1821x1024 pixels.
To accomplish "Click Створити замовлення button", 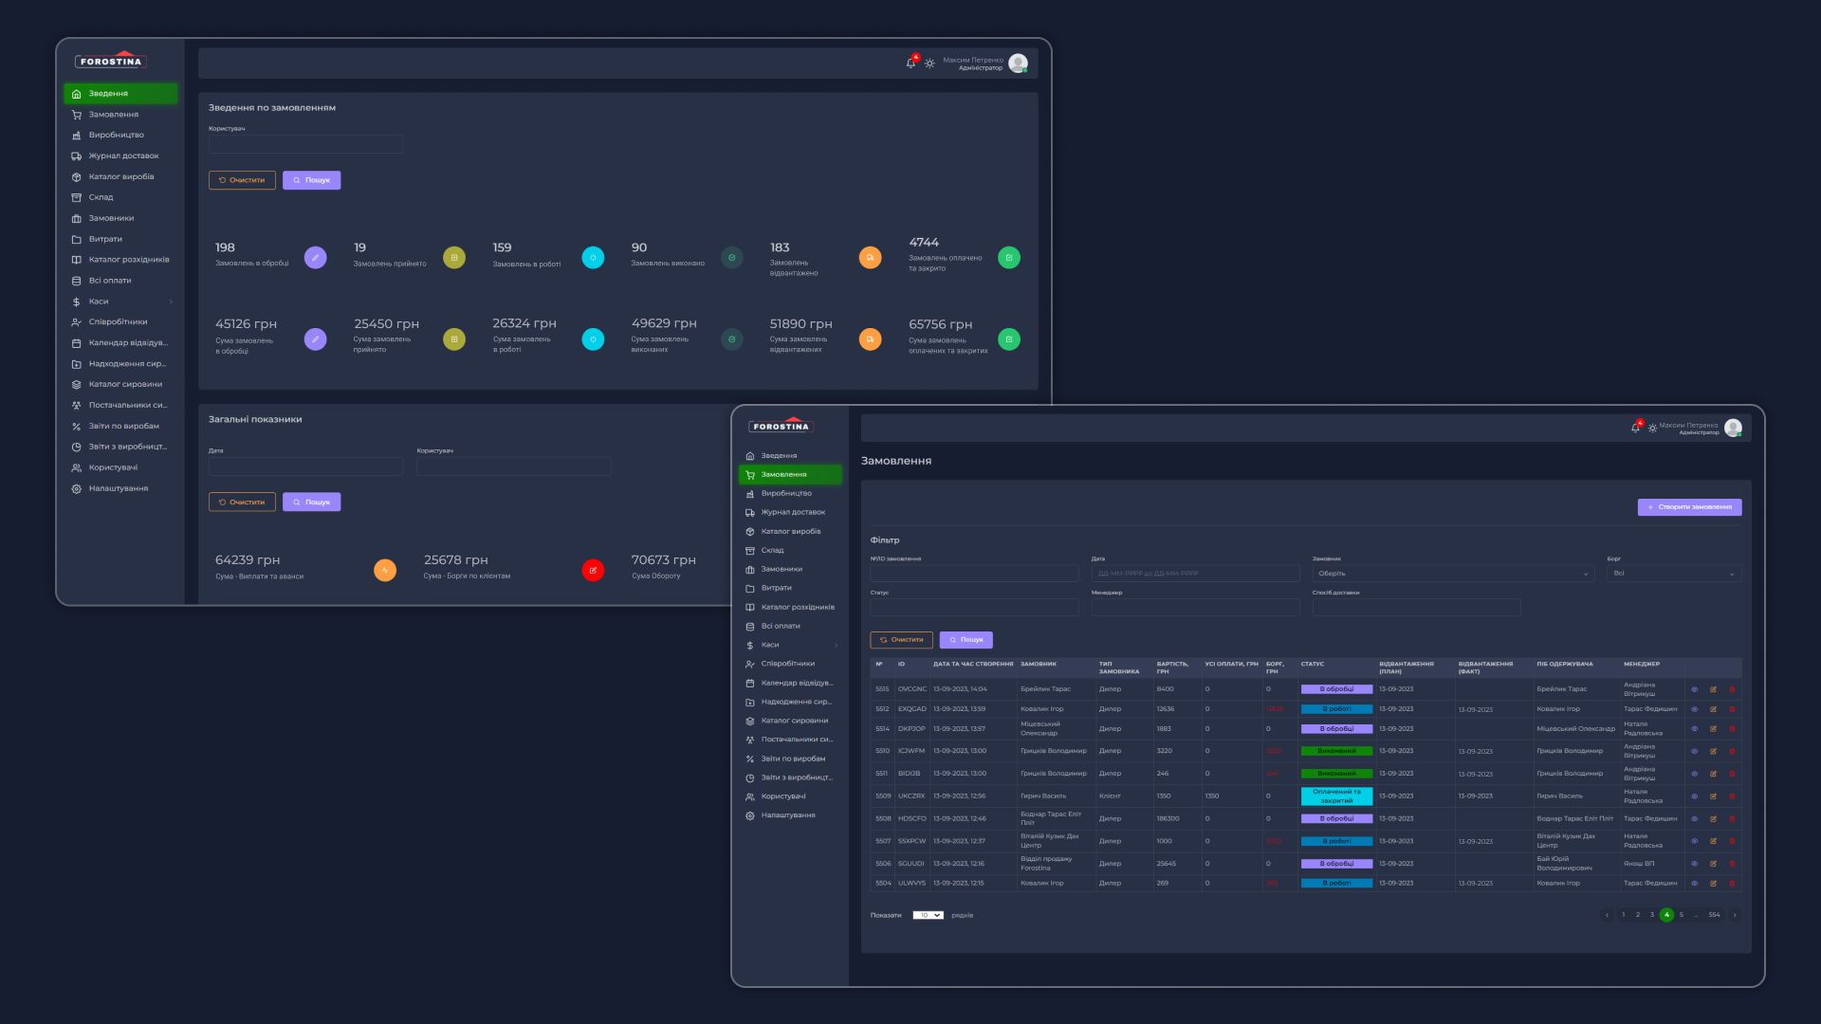I will pyautogui.click(x=1689, y=507).
